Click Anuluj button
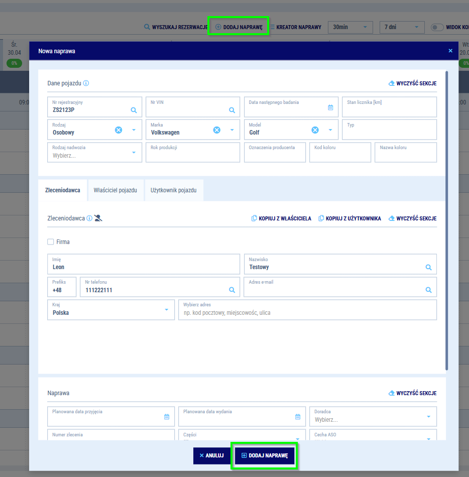 point(211,455)
